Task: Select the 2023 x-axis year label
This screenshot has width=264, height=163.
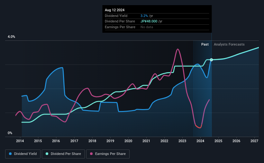Action: tap(182, 141)
